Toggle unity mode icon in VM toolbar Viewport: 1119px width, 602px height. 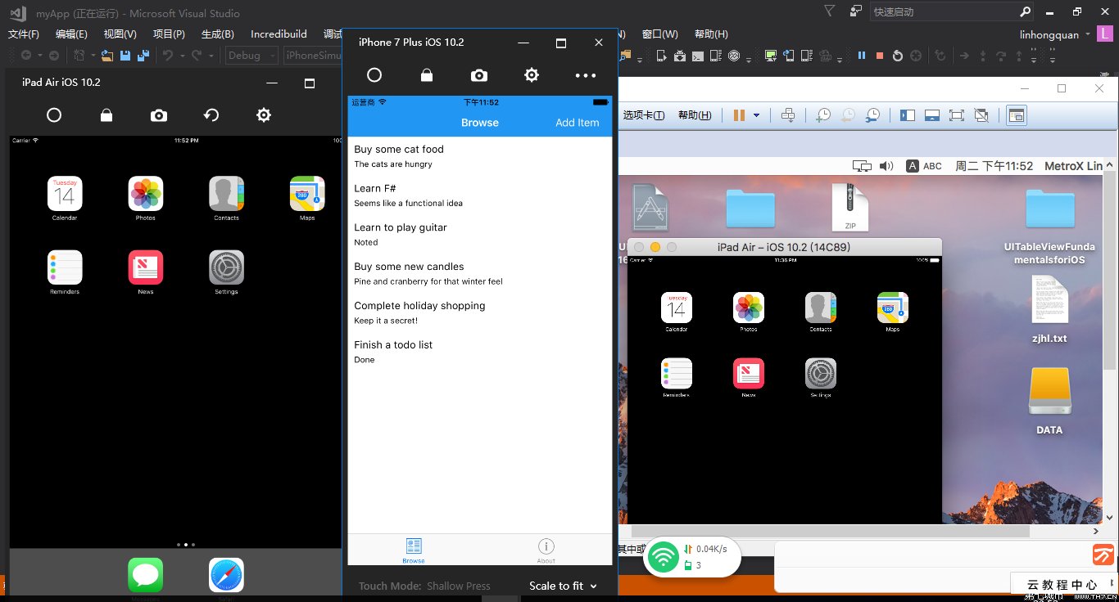tap(981, 115)
